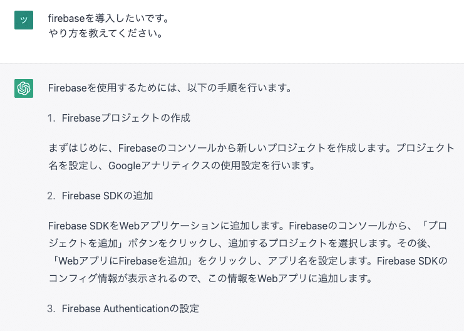Click the line starting コンフィグ情報が表示される
This screenshot has width=464, height=331.
(x=210, y=278)
